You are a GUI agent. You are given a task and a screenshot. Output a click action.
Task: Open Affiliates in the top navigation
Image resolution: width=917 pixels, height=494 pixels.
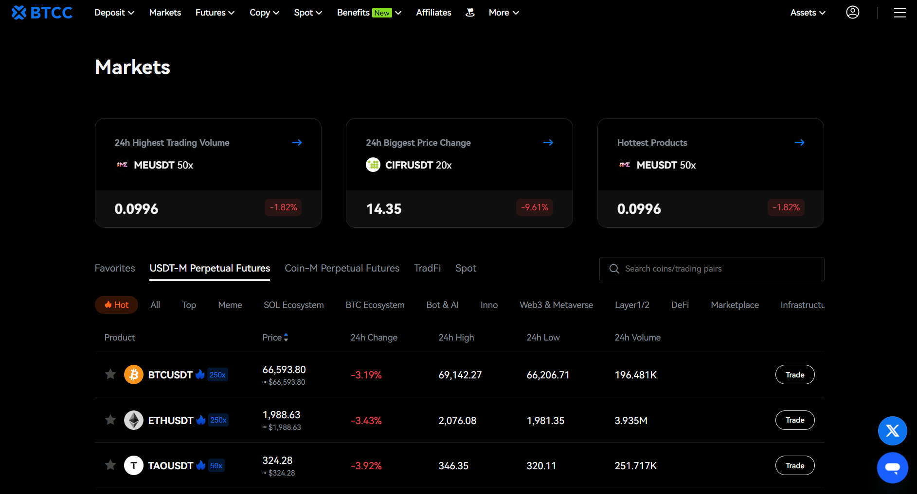coord(433,13)
